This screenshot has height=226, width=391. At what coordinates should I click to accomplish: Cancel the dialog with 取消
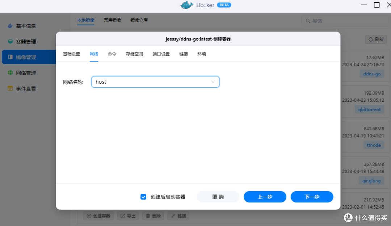click(218, 197)
